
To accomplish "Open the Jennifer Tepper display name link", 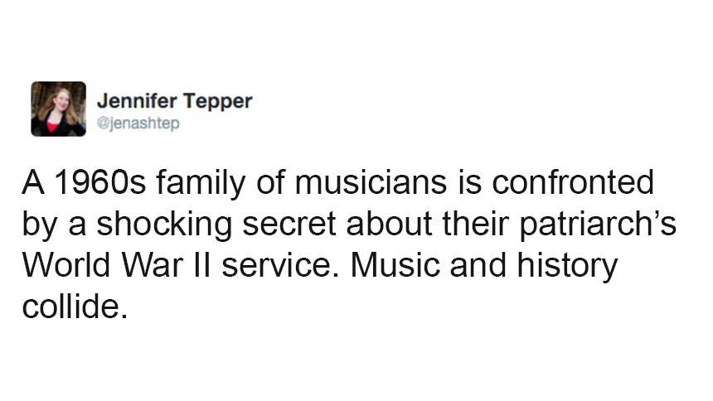I will point(174,102).
